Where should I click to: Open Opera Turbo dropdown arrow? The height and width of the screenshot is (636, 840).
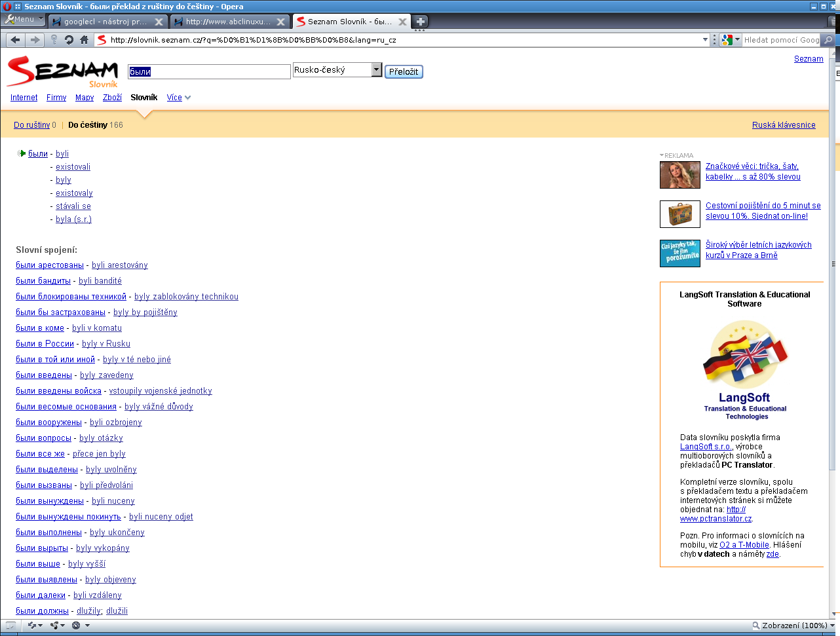coord(87,626)
